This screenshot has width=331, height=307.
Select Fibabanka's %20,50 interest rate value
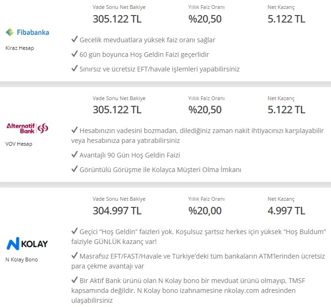(x=205, y=19)
